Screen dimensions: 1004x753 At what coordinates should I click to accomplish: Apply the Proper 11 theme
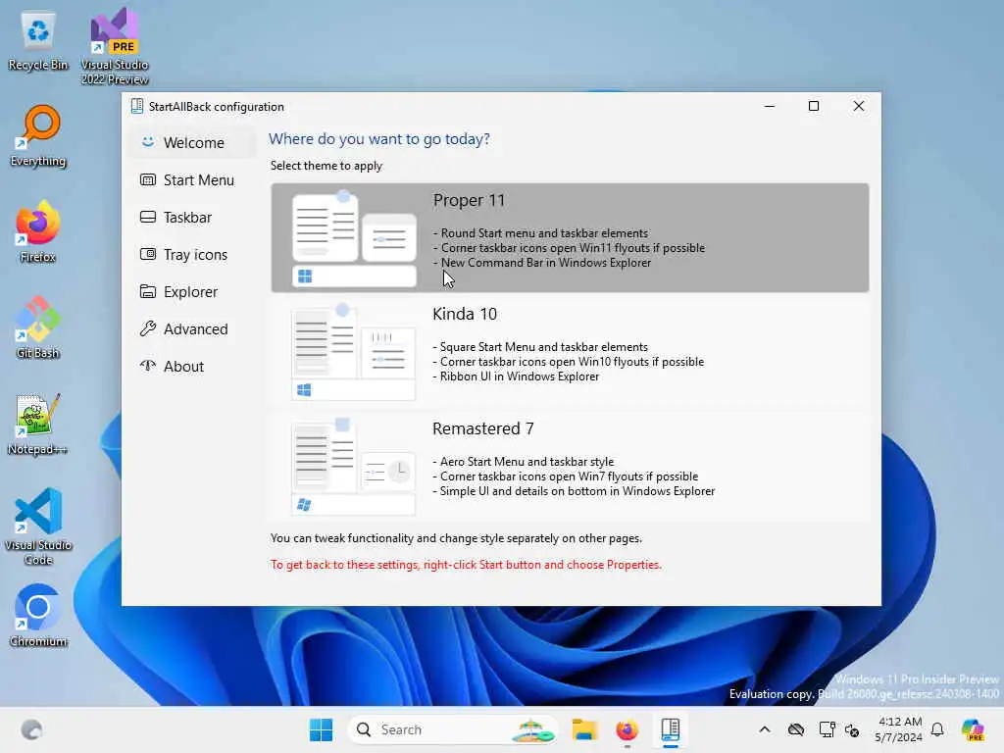click(x=570, y=237)
